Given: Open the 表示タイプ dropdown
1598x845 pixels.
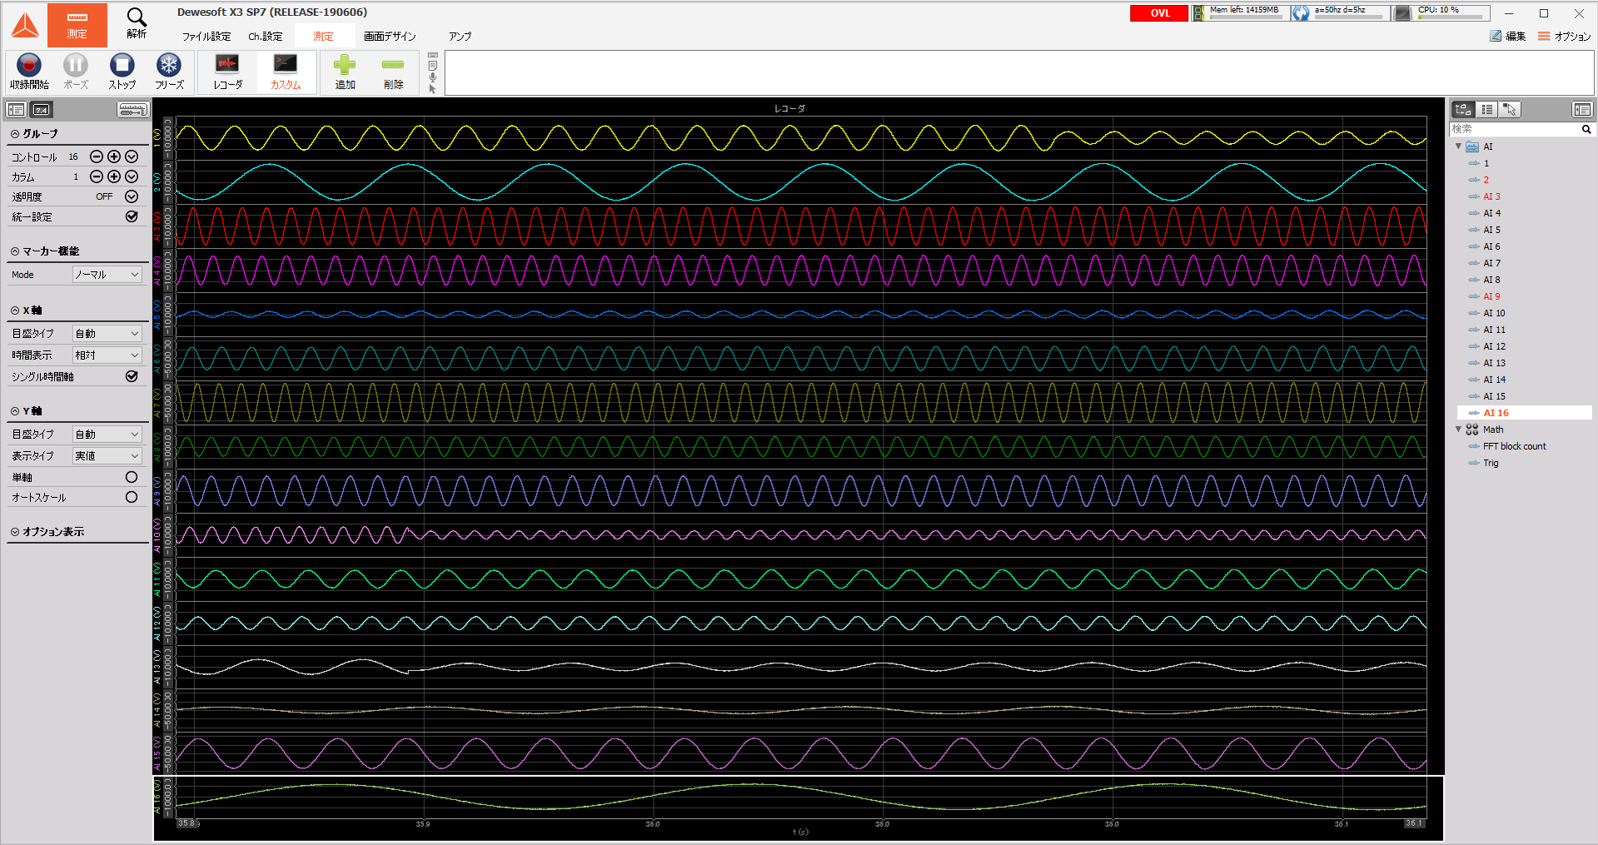Looking at the screenshot, I should click(x=107, y=455).
